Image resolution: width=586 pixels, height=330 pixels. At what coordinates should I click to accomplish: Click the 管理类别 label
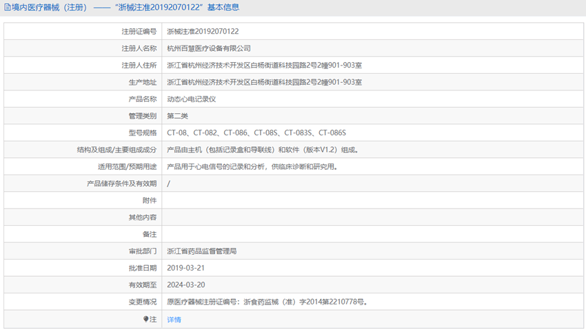pyautogui.click(x=143, y=116)
